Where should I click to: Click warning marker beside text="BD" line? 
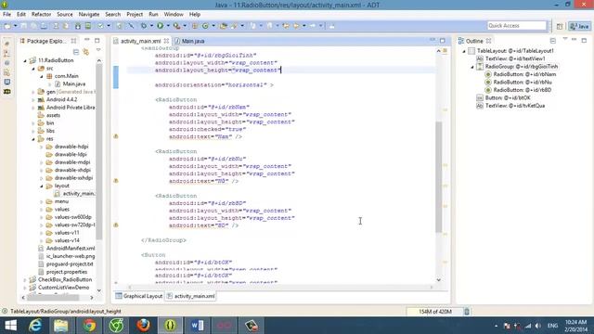tap(116, 225)
